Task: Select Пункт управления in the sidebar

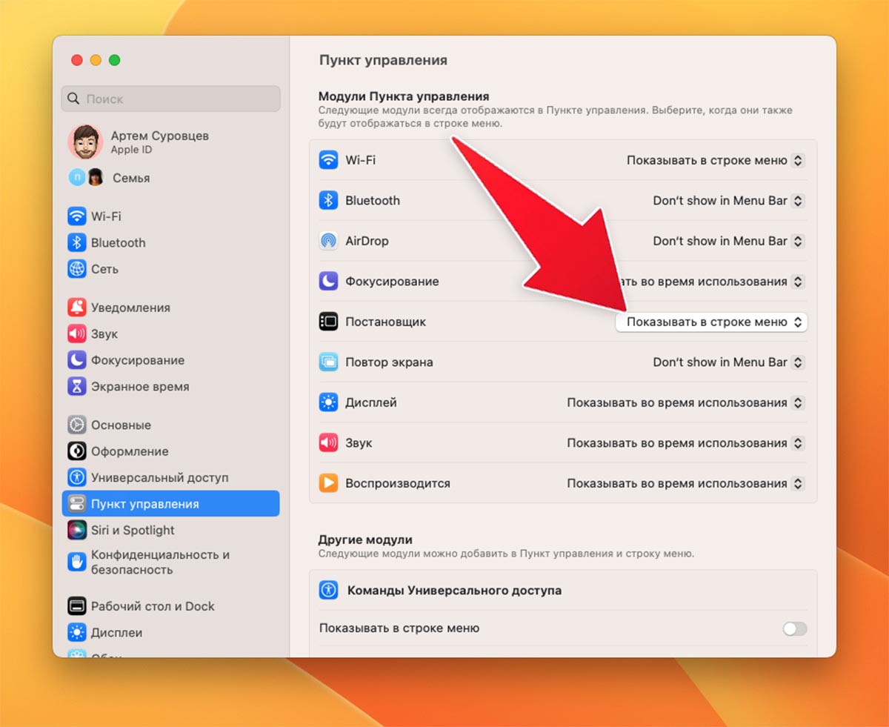Action: 171,504
